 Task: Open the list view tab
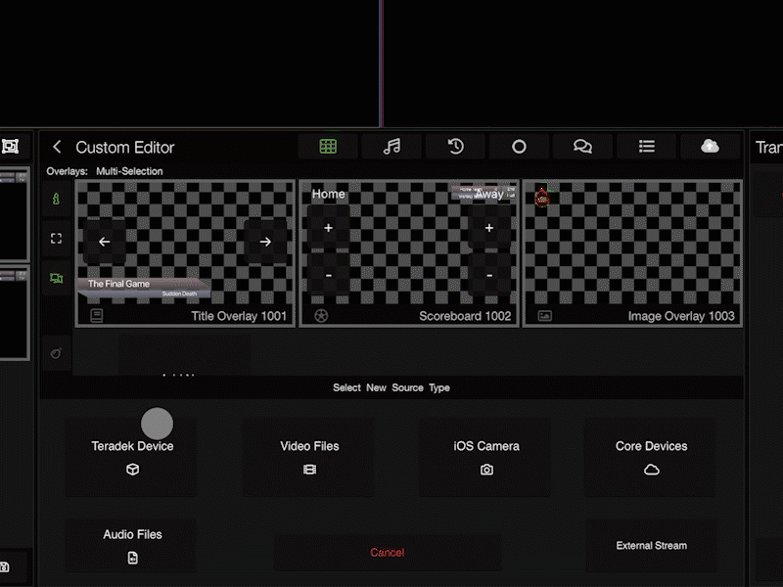pyautogui.click(x=646, y=147)
